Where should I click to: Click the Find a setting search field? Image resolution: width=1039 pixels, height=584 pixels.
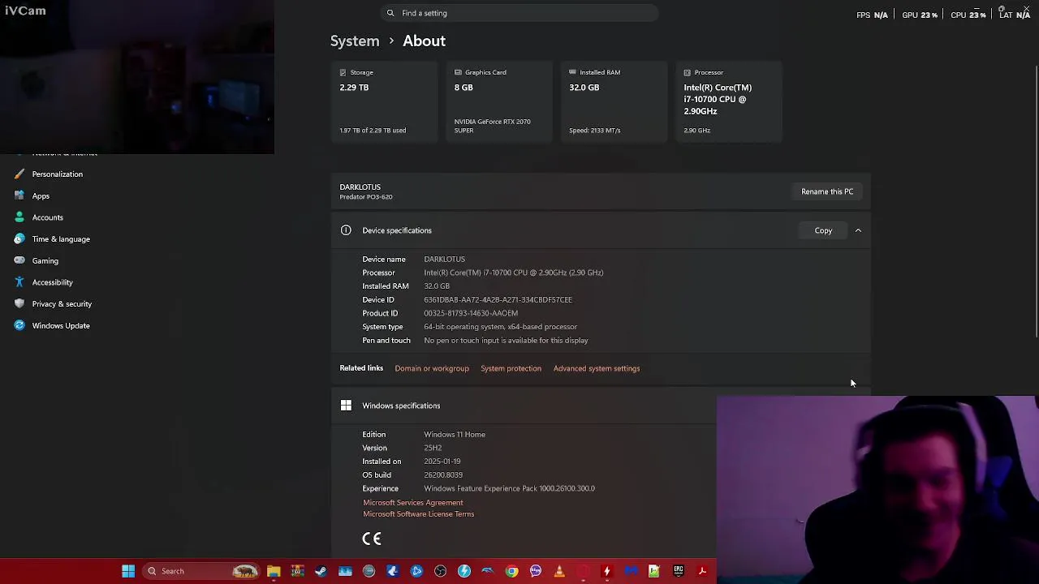(x=519, y=13)
